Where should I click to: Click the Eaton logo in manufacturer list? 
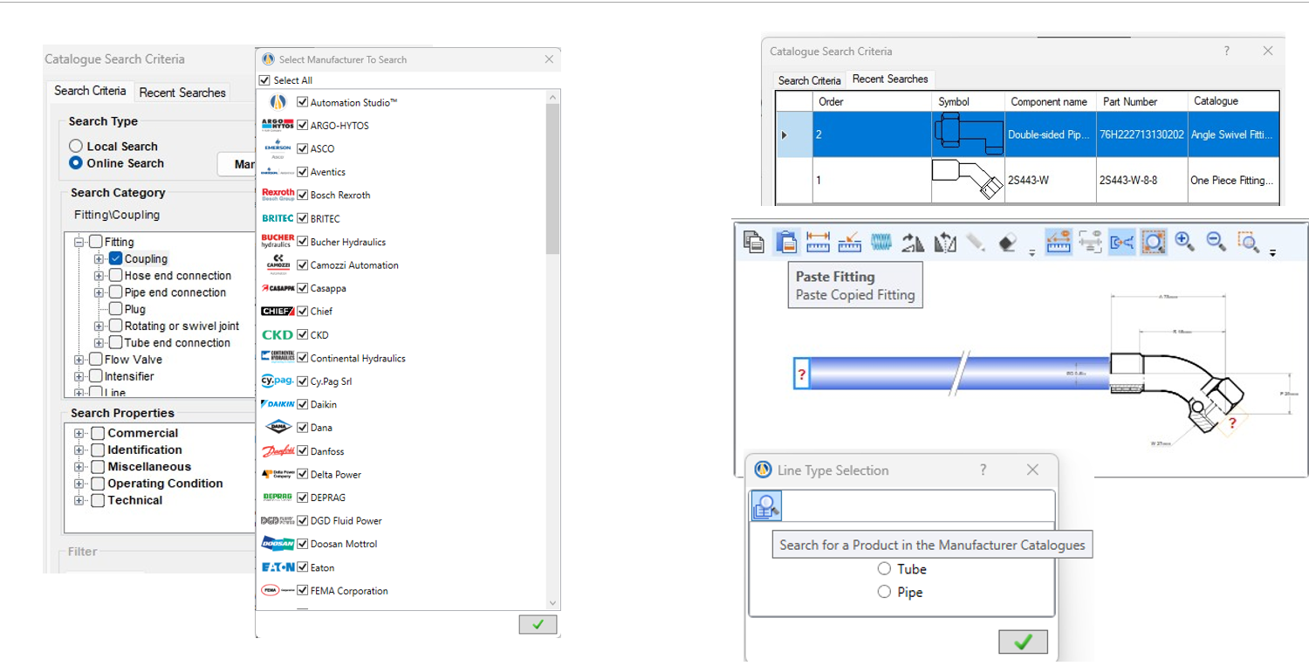(278, 567)
